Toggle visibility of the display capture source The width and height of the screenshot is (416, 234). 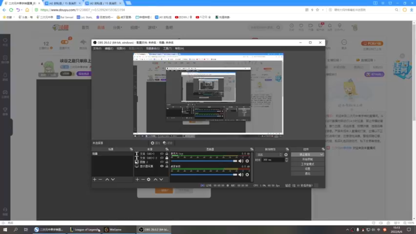(x=162, y=166)
